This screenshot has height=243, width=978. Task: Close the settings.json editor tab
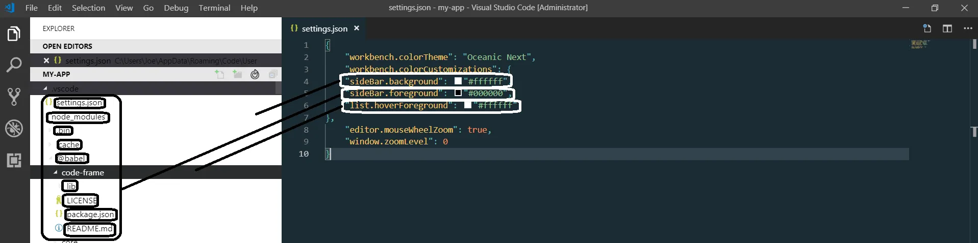coord(357,28)
